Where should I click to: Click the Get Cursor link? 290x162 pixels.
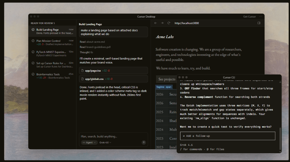[249, 16]
